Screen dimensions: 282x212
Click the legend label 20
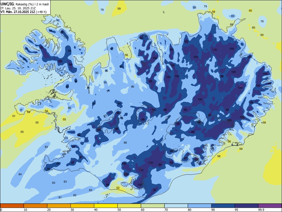[49, 210]
